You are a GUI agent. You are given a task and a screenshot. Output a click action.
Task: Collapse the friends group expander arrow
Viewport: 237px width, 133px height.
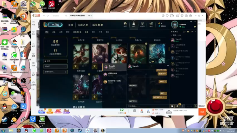[x=172, y=35]
